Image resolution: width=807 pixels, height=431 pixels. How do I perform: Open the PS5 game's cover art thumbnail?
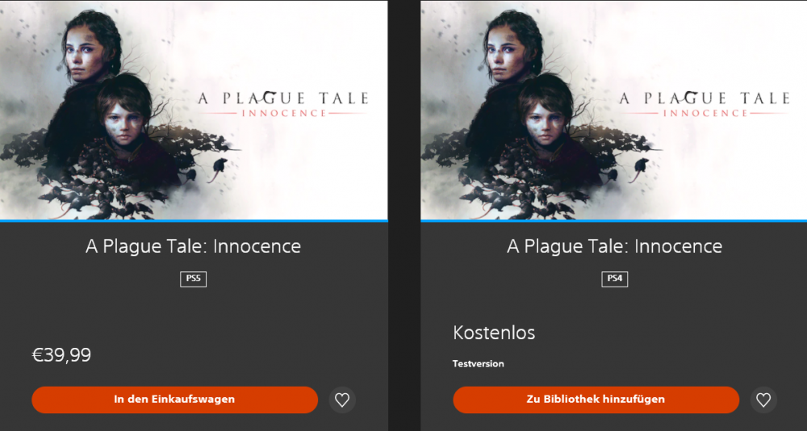[x=194, y=110]
